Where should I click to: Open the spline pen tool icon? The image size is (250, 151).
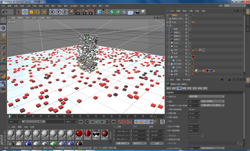point(105,12)
